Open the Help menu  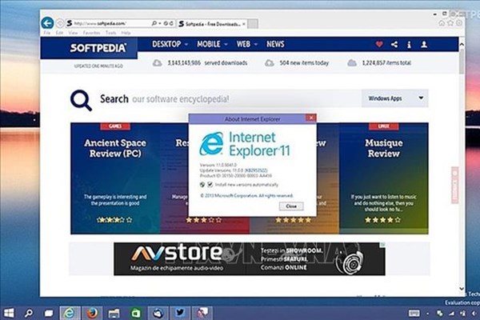coord(126,33)
